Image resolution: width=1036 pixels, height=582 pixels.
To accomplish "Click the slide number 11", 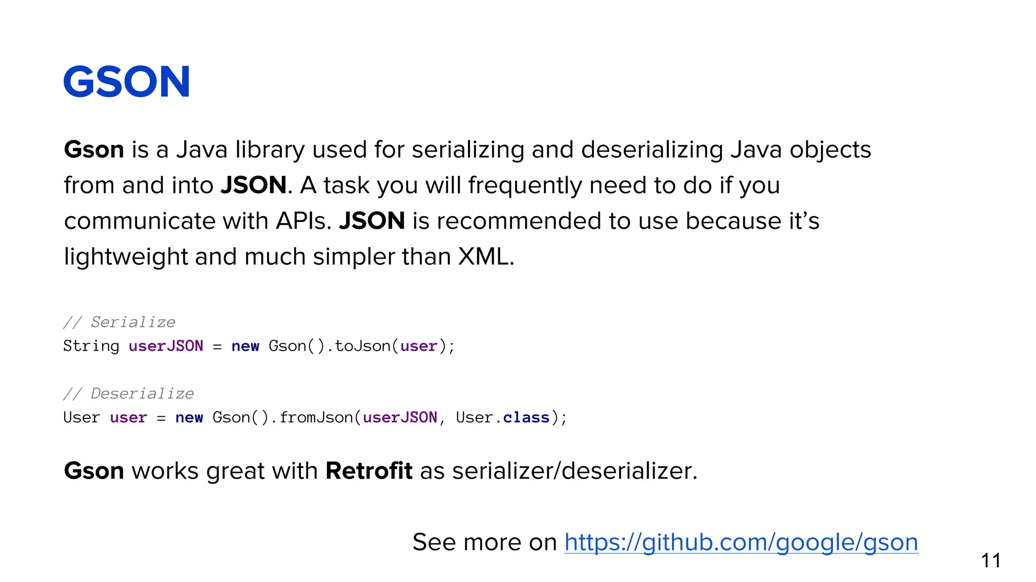I will (x=990, y=561).
